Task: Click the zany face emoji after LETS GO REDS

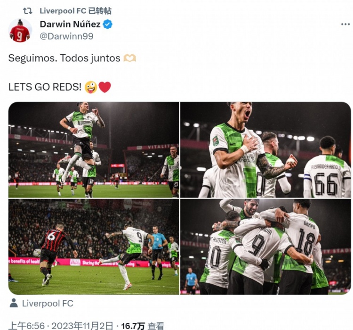Action: click(x=91, y=87)
